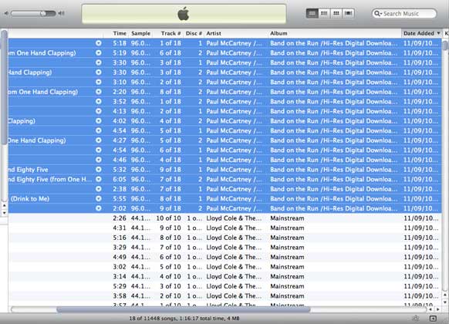Image resolution: width=449 pixels, height=324 pixels.
Task: Sort by the Time column header
Action: 120,33
